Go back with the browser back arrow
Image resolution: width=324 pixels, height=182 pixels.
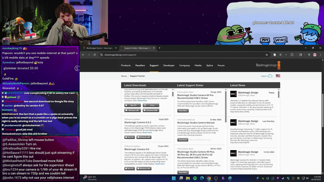pyautogui.click(x=83, y=55)
